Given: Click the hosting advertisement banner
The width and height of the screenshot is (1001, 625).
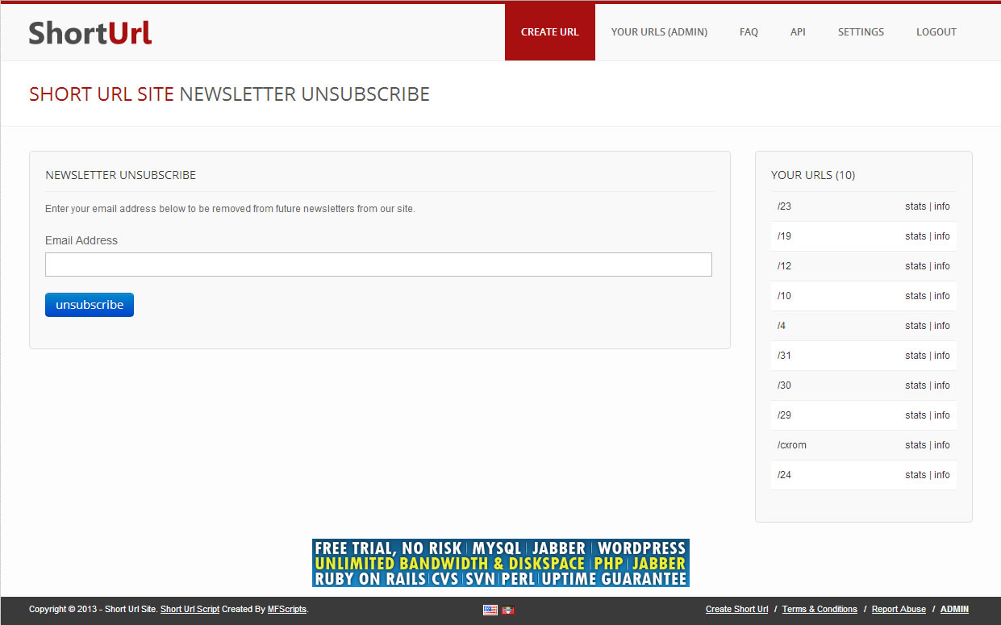Looking at the screenshot, I should [500, 563].
